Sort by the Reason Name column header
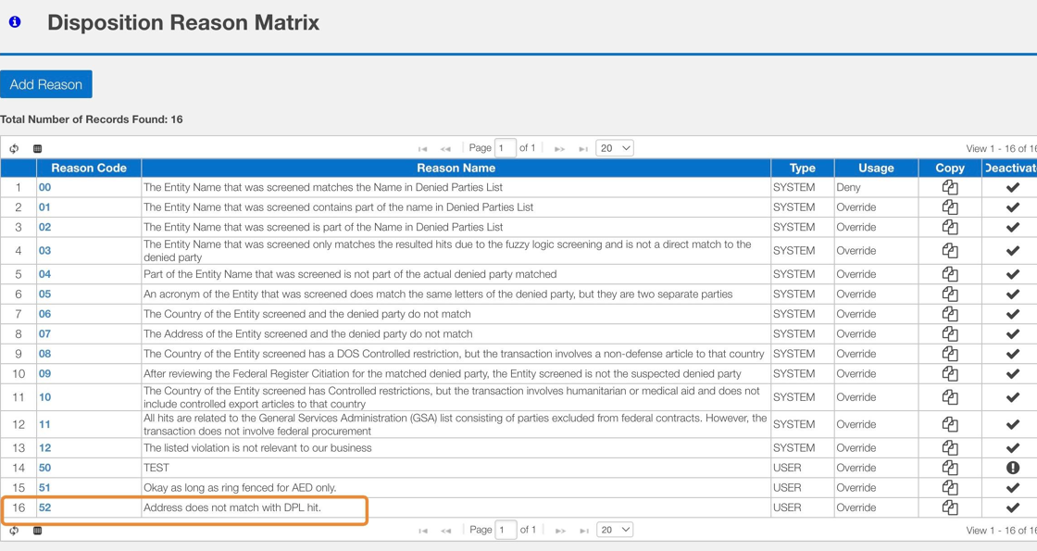Screen dimensions: 1037x551 (456, 168)
